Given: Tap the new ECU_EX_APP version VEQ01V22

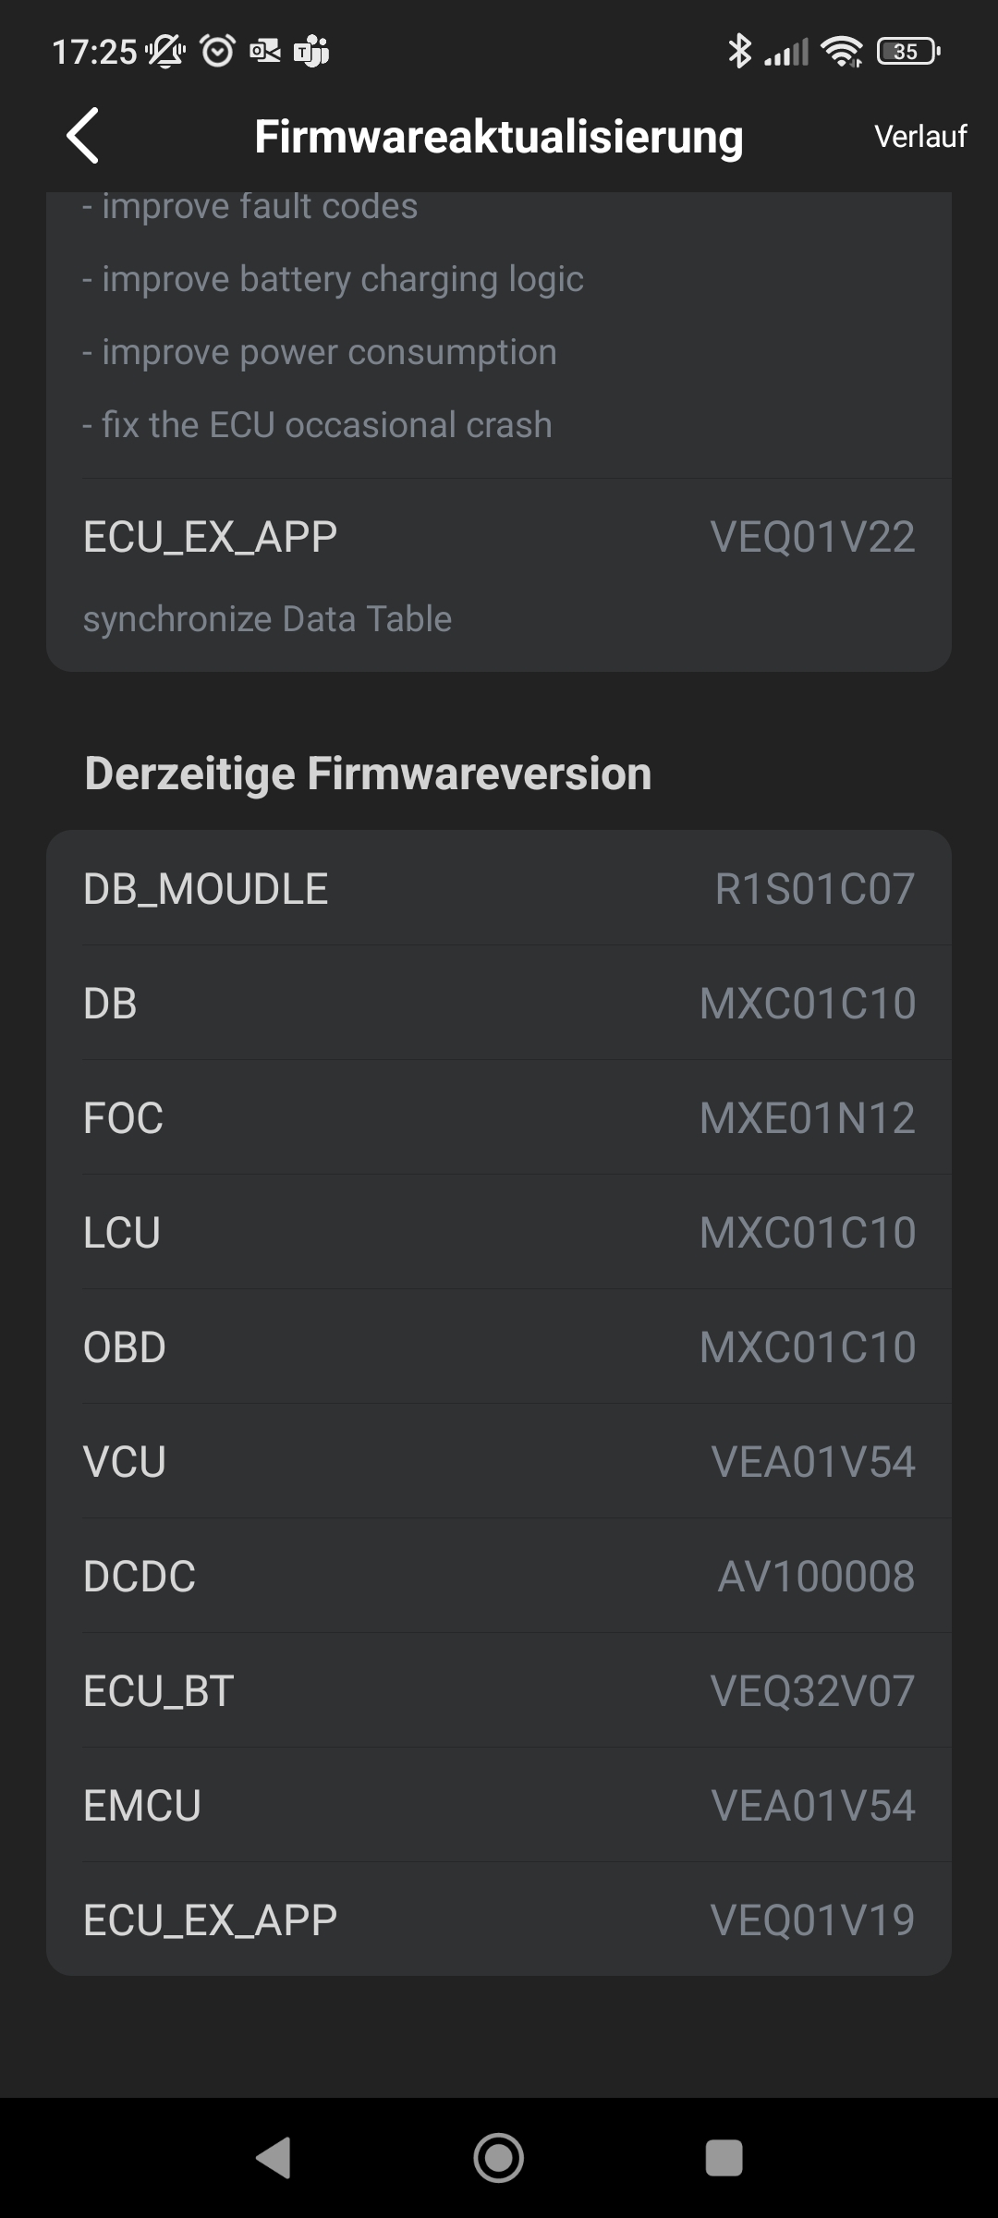Looking at the screenshot, I should (x=812, y=537).
